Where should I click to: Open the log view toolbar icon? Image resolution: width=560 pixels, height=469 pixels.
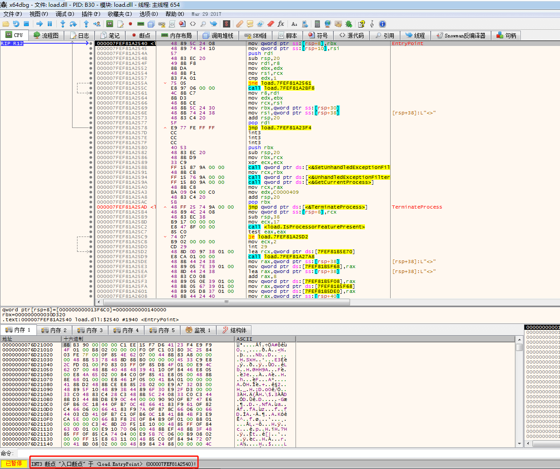120,24
